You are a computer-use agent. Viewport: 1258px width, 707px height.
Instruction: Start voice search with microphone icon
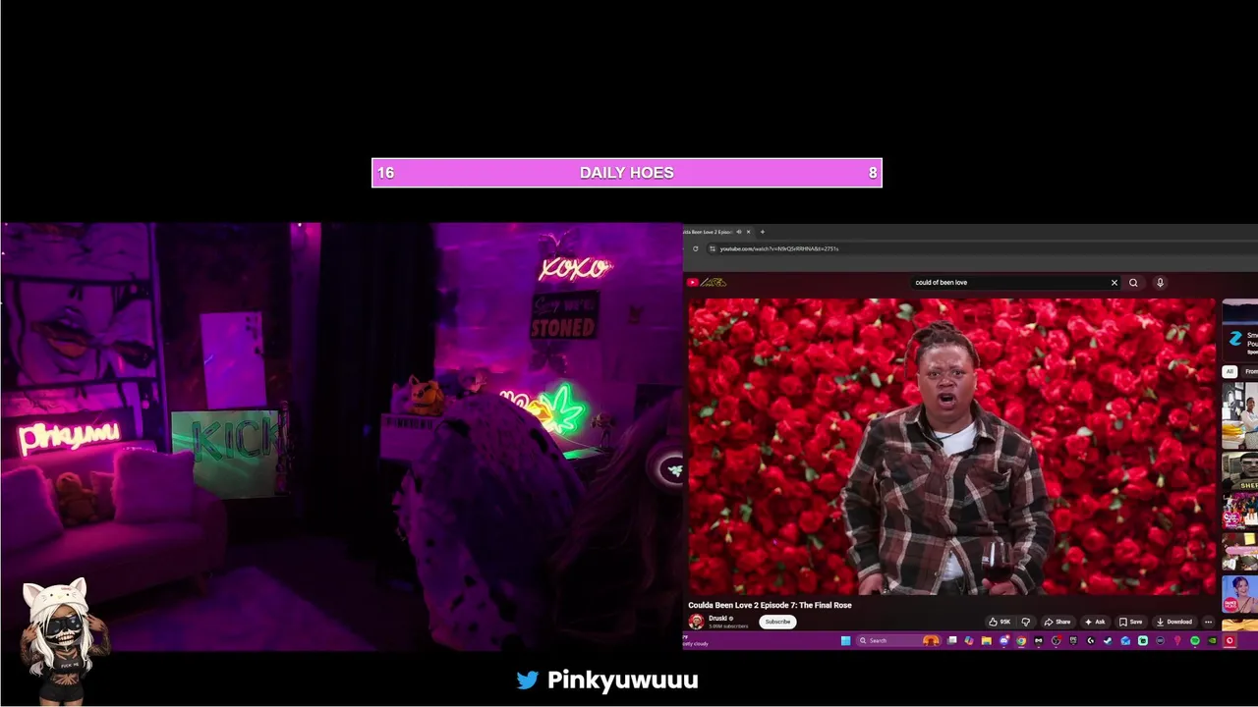tap(1160, 283)
